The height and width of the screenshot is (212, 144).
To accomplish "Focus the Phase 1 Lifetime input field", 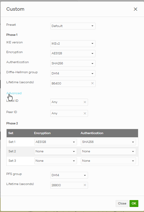I will [x=70, y=84].
